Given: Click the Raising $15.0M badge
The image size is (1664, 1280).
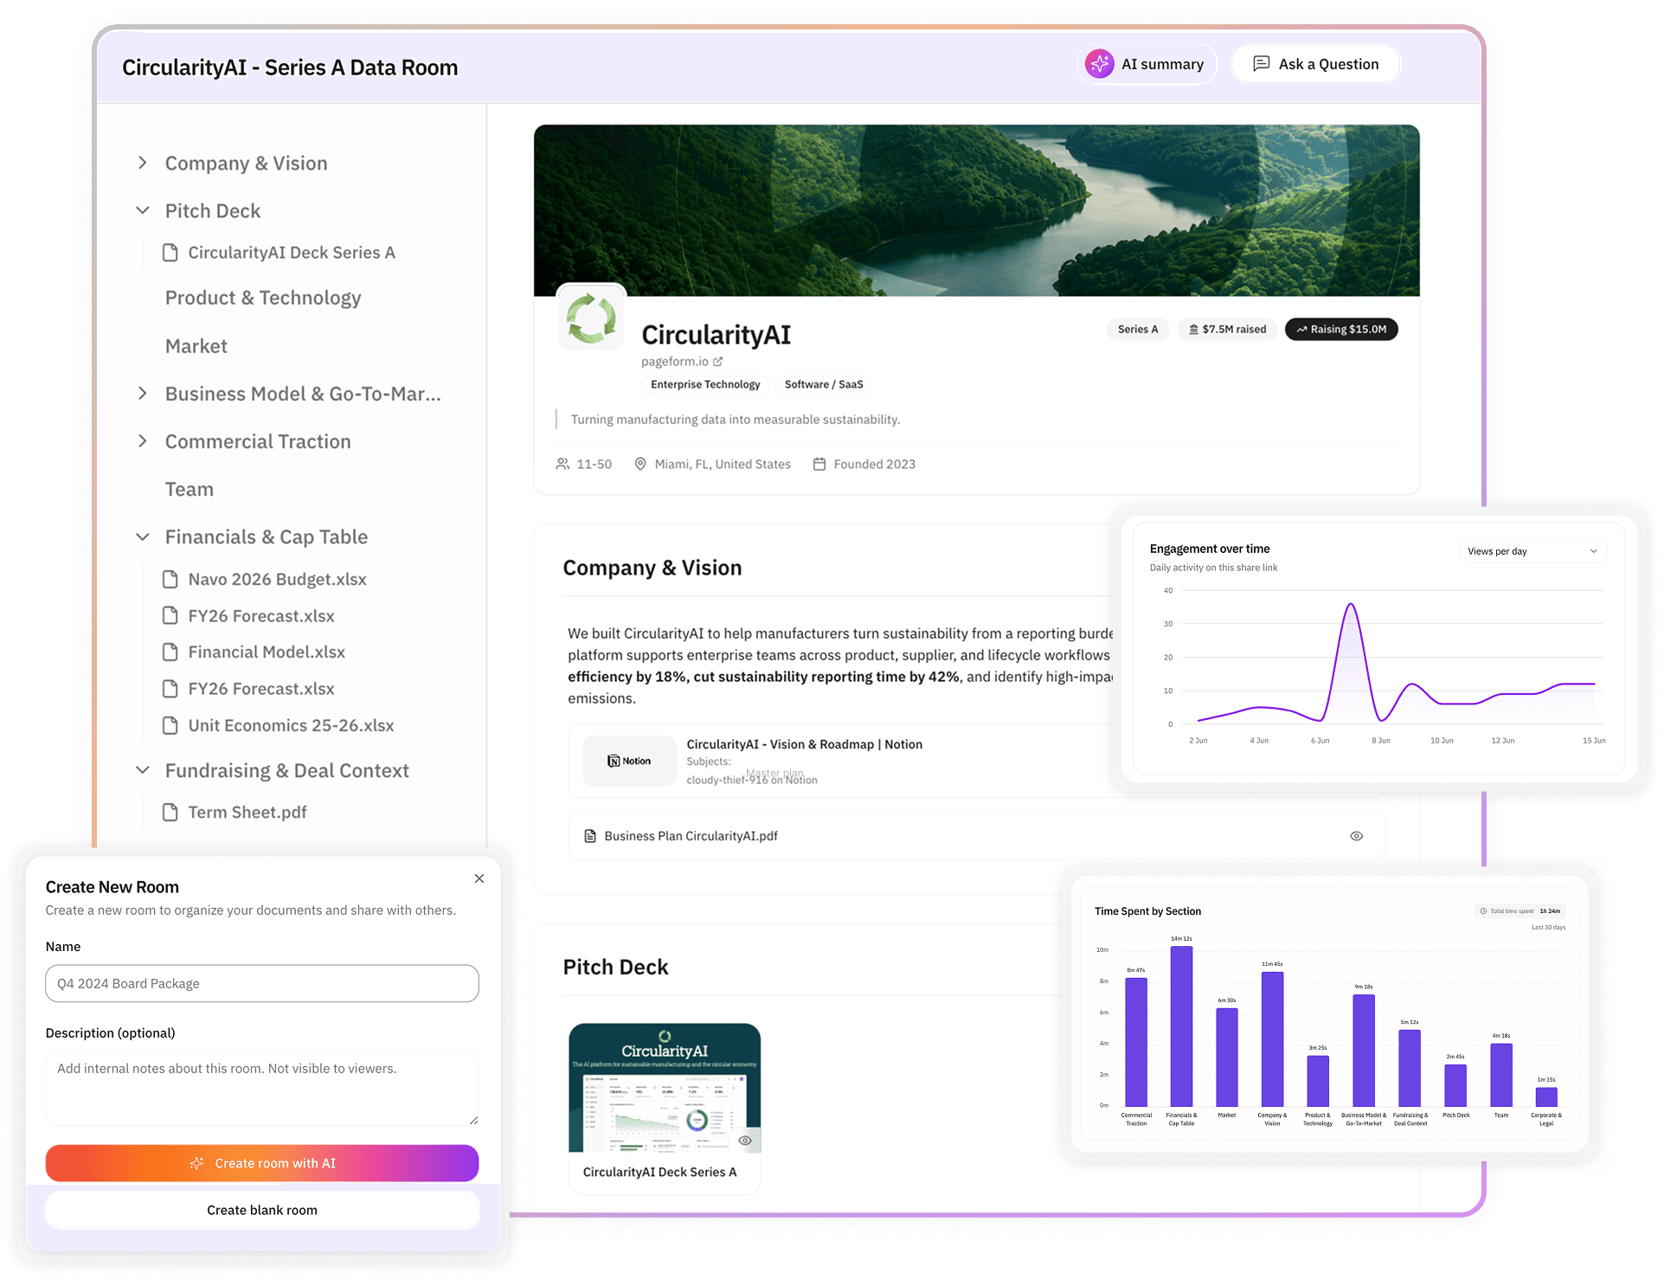Looking at the screenshot, I should coord(1341,329).
